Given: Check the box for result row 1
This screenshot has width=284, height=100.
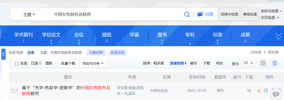Looking at the screenshot, I should [13, 91].
